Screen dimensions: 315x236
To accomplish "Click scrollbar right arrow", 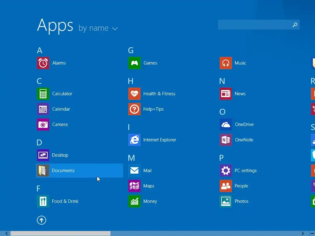I will coord(303,234).
